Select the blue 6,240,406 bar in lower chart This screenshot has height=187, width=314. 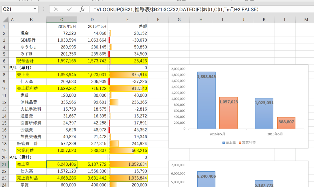tap(206, 179)
